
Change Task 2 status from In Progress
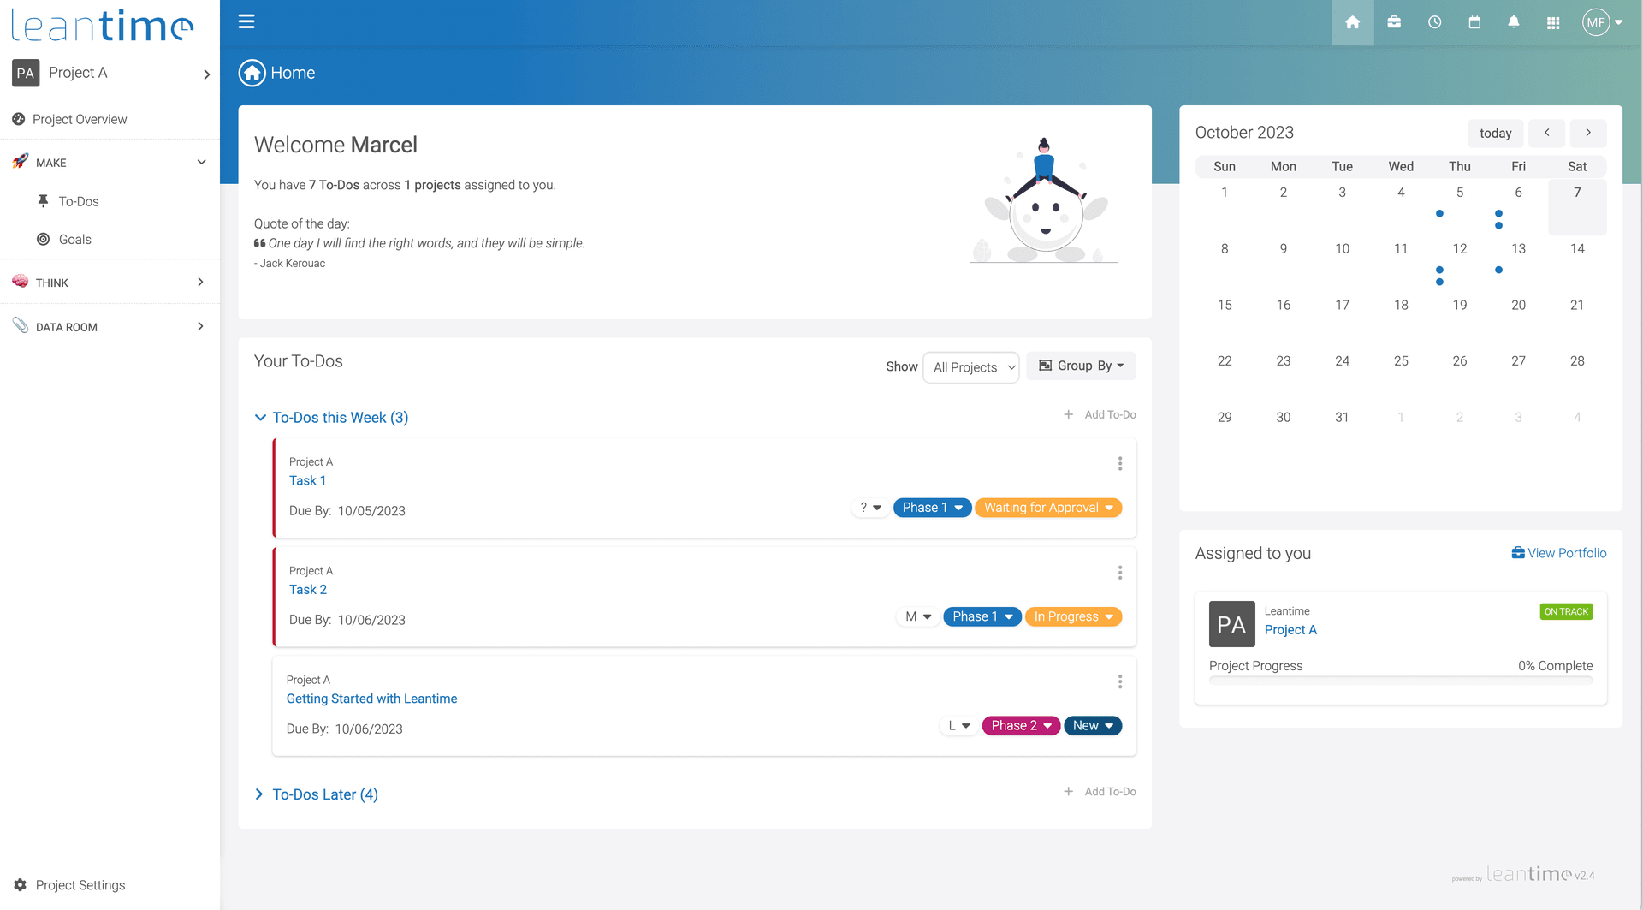click(x=1073, y=616)
